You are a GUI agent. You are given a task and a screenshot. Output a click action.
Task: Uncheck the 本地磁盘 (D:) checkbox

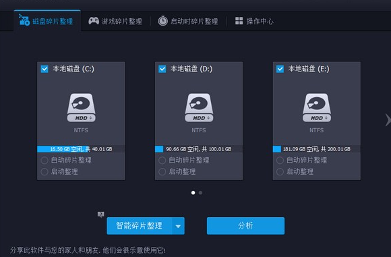tap(162, 69)
